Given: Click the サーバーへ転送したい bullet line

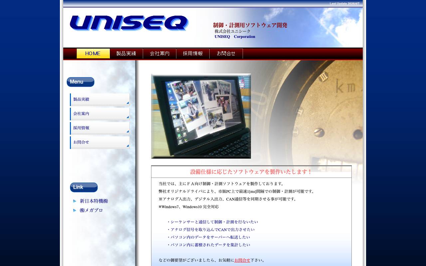Looking at the screenshot, I should click(x=208, y=237).
